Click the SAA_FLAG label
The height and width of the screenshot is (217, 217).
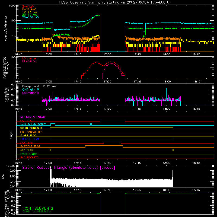[x=27, y=143]
